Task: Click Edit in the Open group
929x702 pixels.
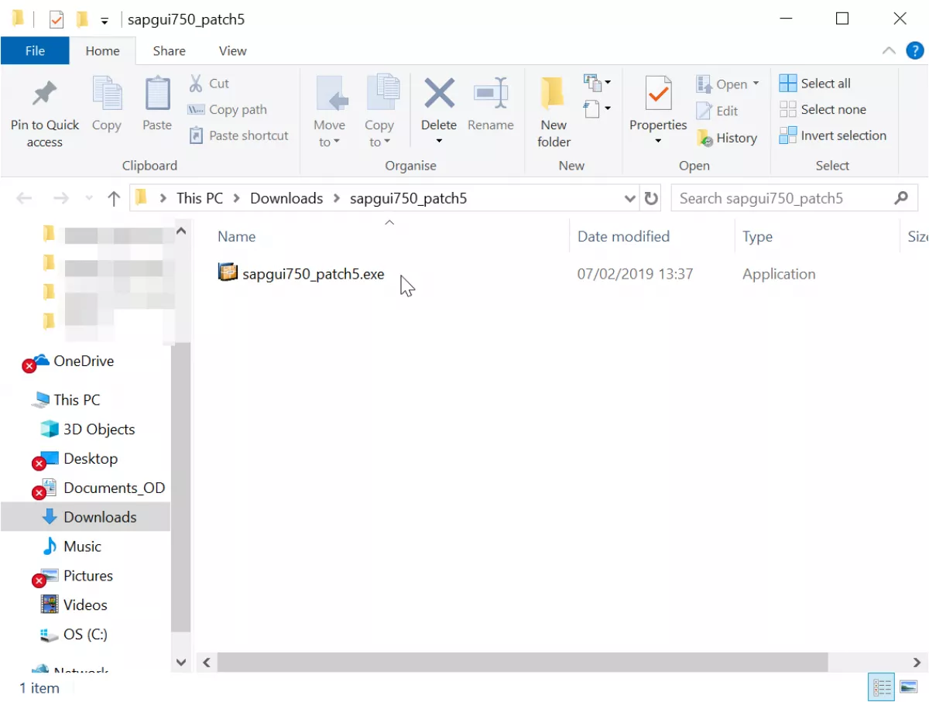Action: pos(717,111)
